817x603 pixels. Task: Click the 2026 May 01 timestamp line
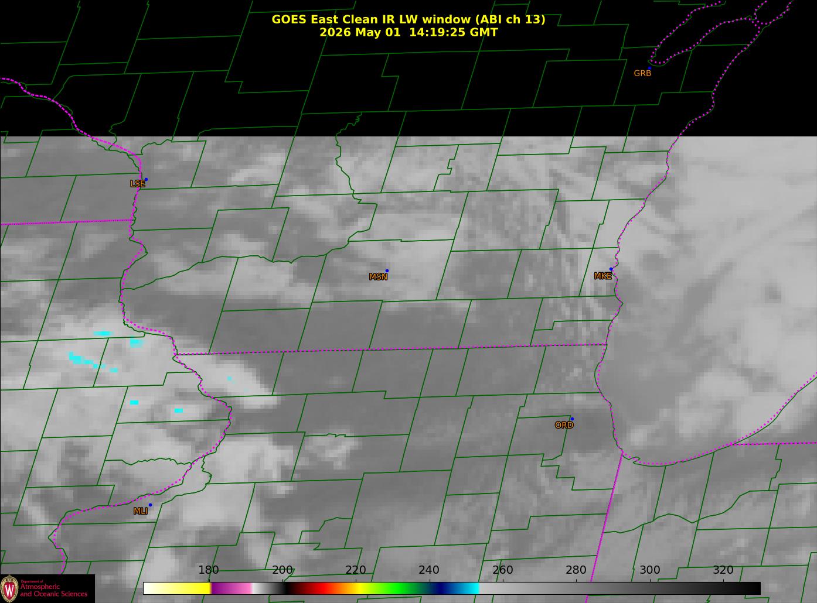pos(408,32)
